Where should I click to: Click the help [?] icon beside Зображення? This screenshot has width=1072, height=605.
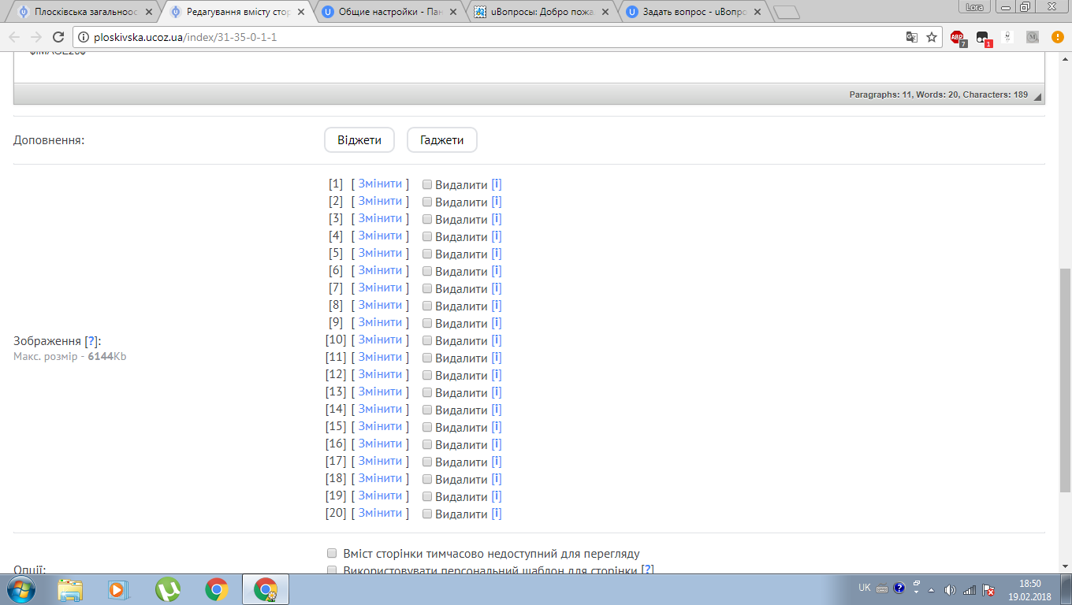click(x=92, y=341)
